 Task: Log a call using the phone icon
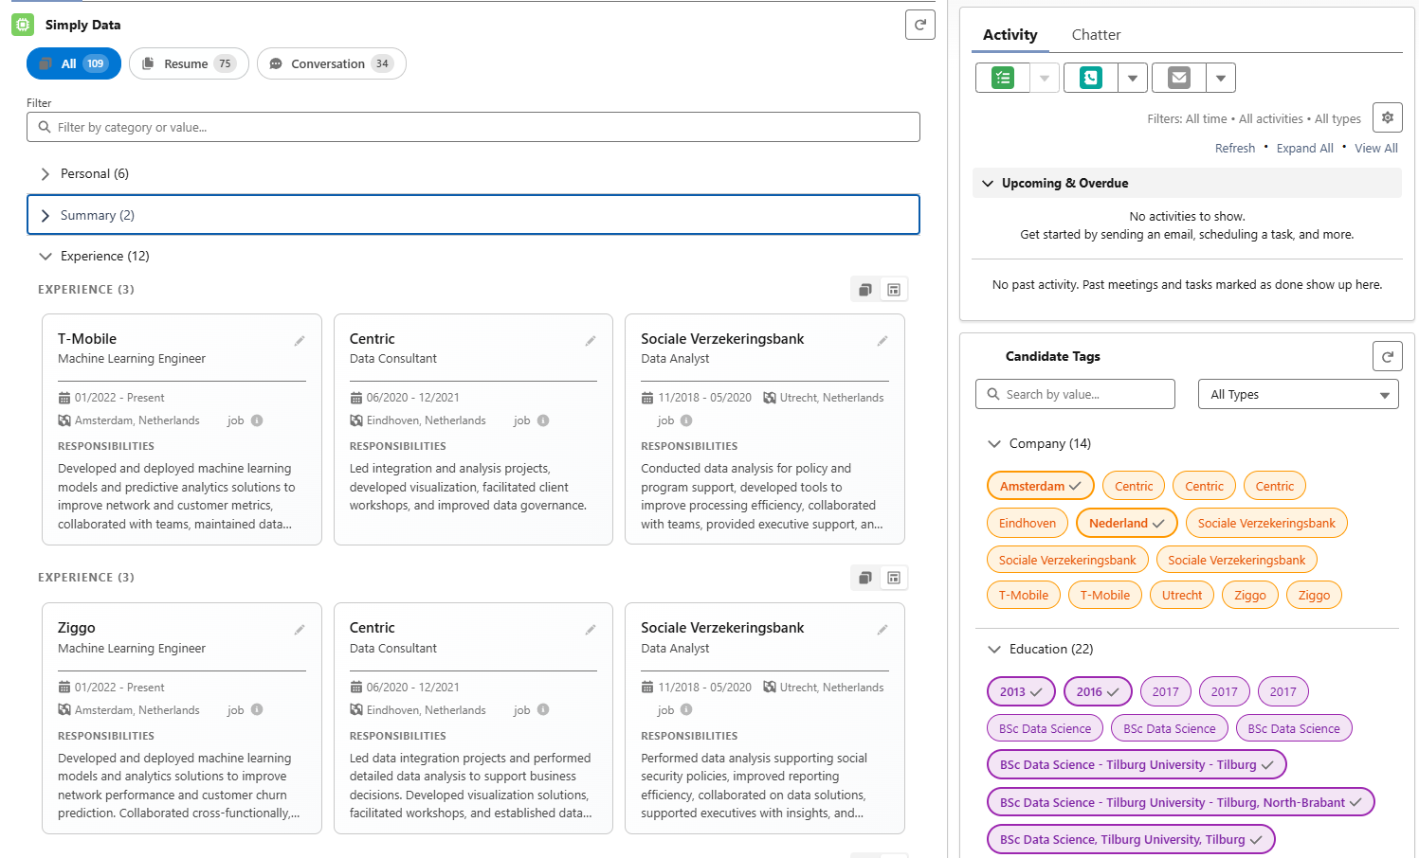[x=1090, y=77]
